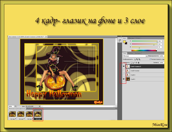Click the unify layer visibility icon
The height and width of the screenshot is (132, 172).
pyautogui.click(x=137, y=59)
